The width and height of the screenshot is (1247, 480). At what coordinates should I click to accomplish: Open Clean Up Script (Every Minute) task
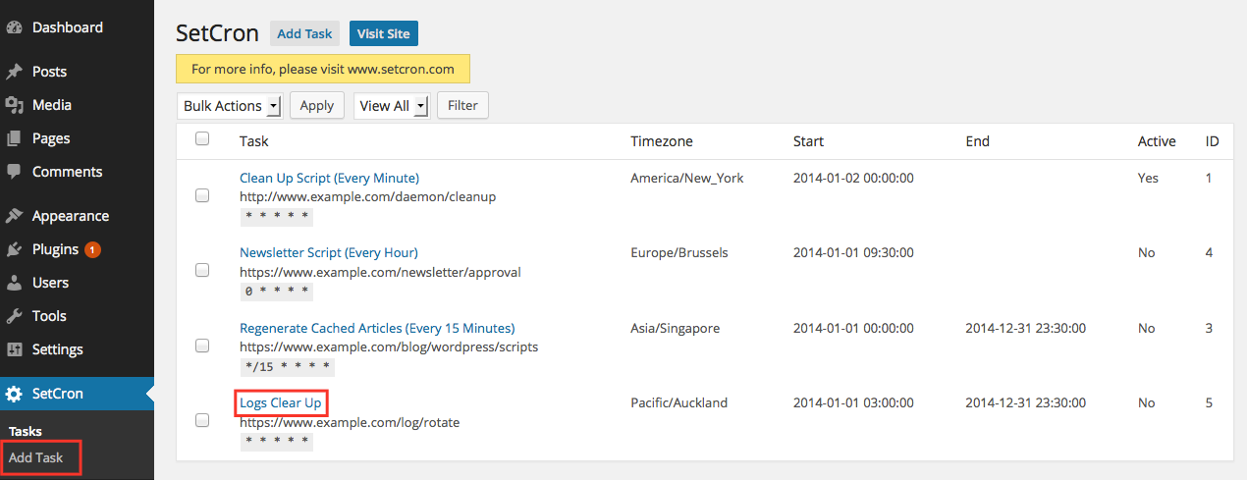329,178
